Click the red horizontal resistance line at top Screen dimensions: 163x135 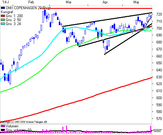coord(96,8)
